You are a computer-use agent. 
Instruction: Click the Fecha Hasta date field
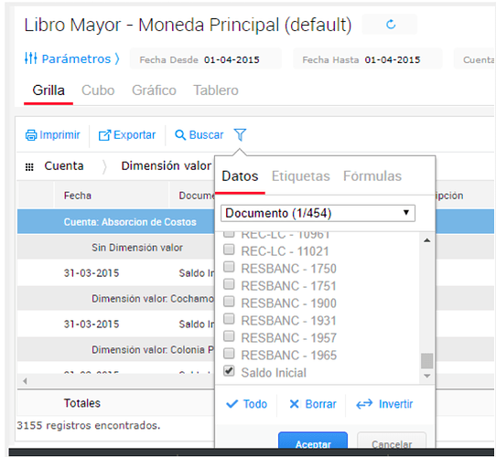pos(368,59)
